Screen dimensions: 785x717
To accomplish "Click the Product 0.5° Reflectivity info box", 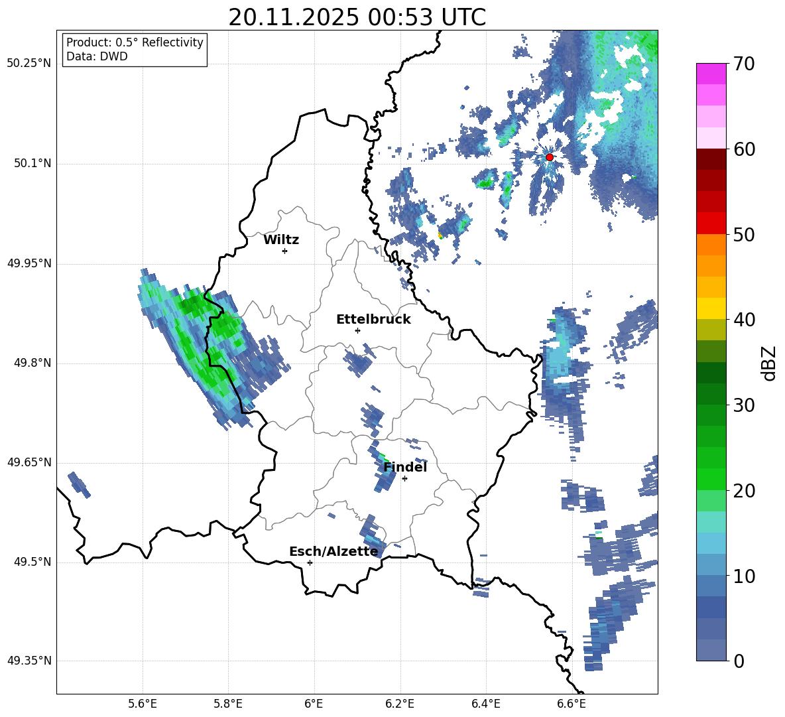I will [x=135, y=49].
